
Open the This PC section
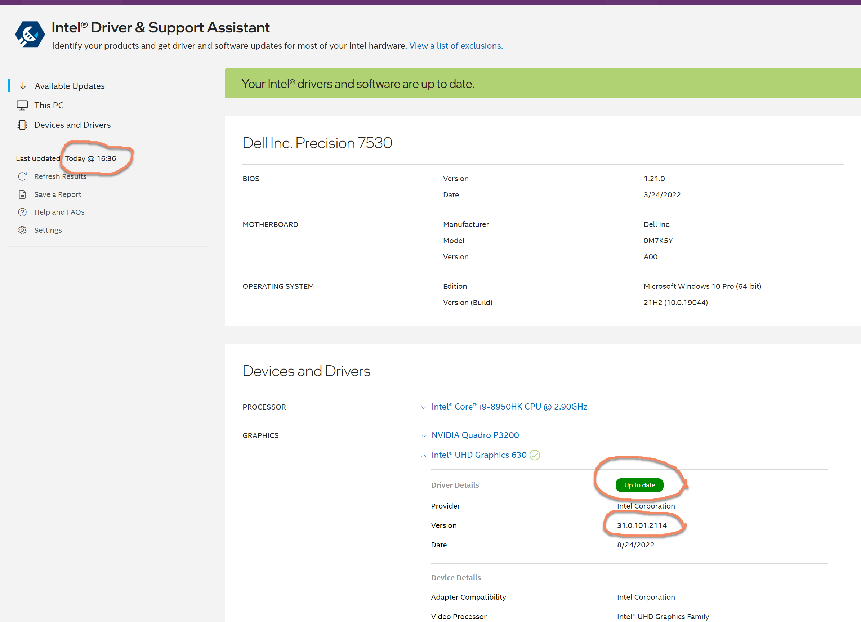point(49,105)
